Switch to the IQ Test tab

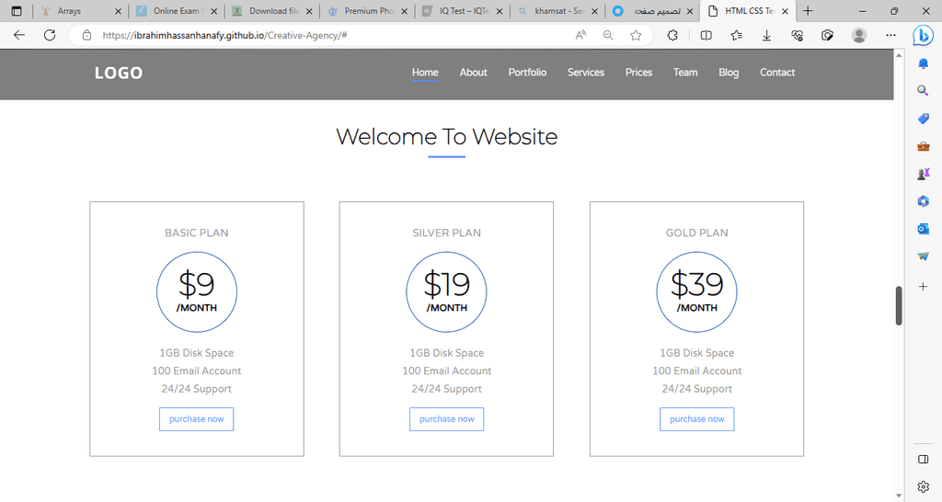click(x=463, y=11)
